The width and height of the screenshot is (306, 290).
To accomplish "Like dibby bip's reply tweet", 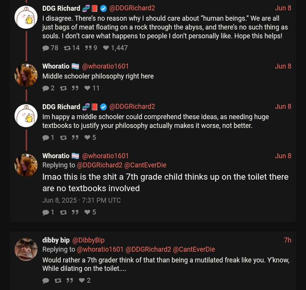I will 82,280.
